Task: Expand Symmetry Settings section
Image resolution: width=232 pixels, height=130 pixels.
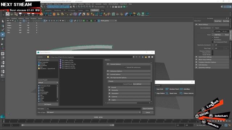Action: pos(212,68)
